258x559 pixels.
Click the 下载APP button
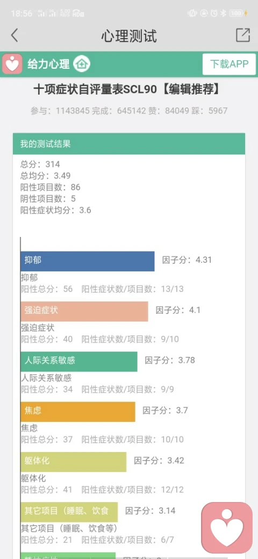point(229,64)
